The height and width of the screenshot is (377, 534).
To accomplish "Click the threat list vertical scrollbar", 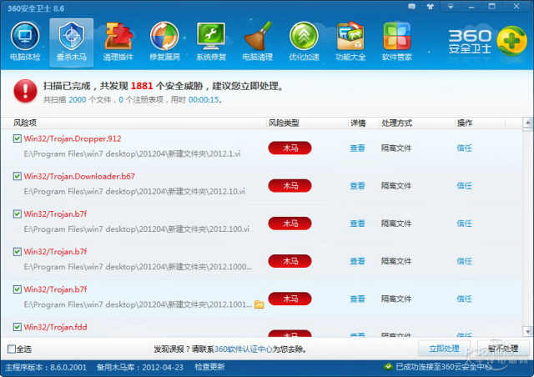I will [527, 225].
